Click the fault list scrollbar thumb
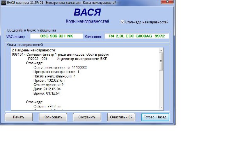Viewport: 234px width, 146px height. pyautogui.click(x=161, y=62)
